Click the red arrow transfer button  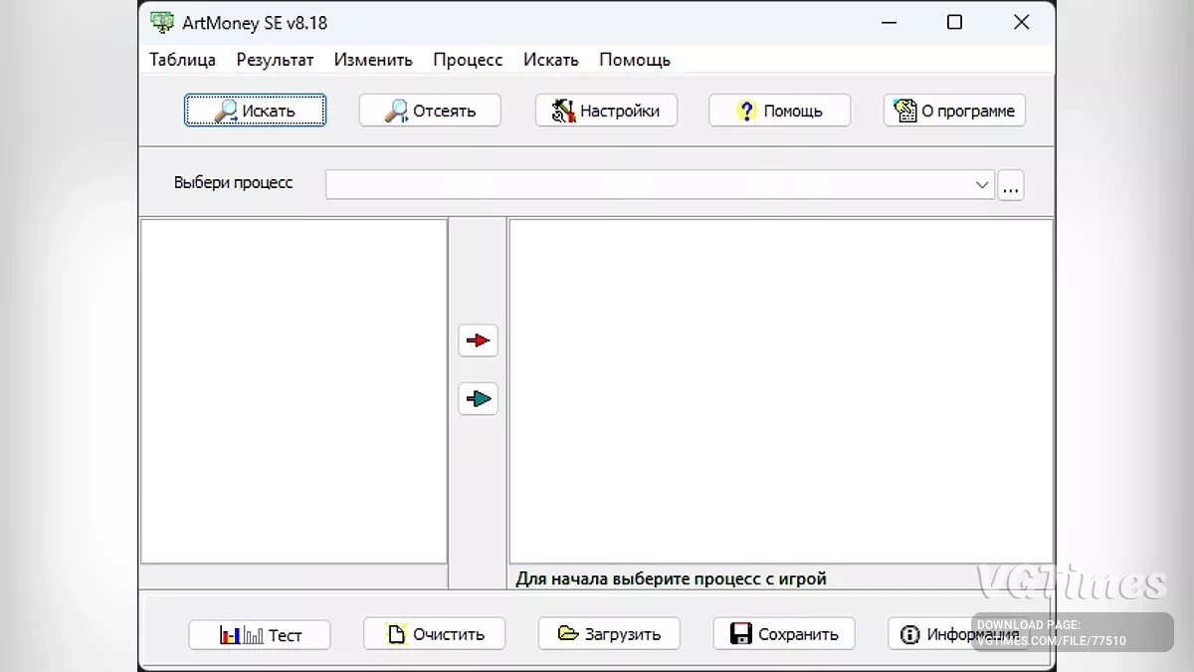[x=479, y=340]
